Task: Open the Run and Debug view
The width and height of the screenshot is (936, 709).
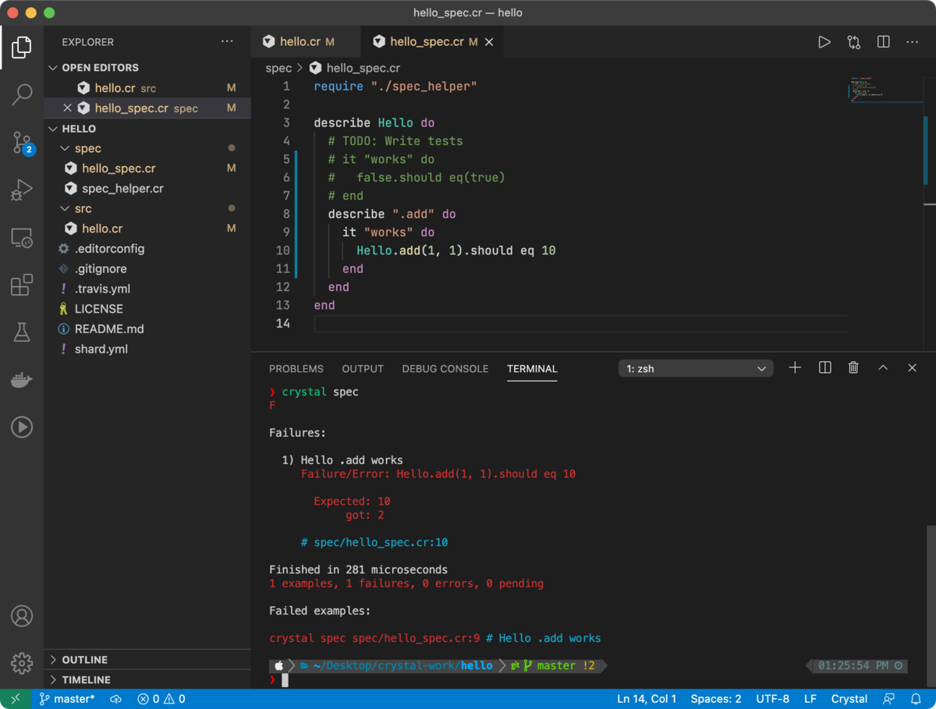Action: click(22, 190)
